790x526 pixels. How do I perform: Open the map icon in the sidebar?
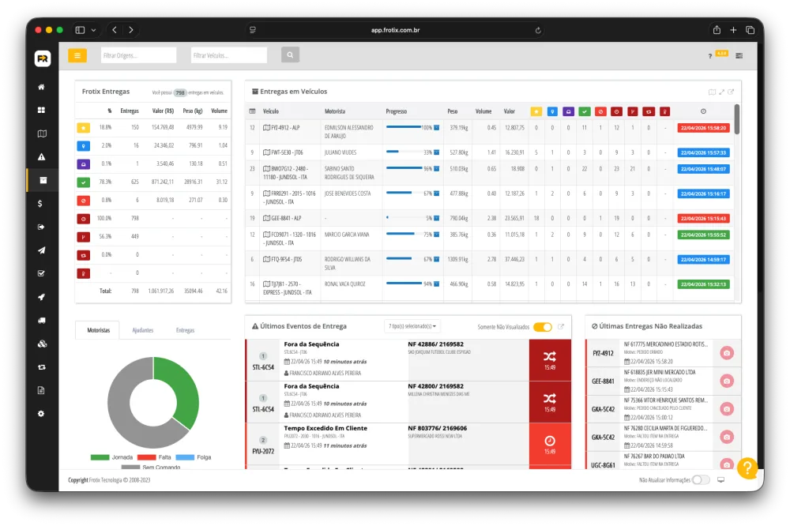pos(42,133)
